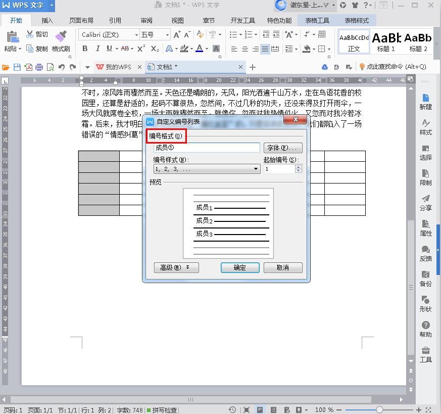Screen dimensions: 441x414
Task: Switch to the Insert tab
Action: point(47,21)
